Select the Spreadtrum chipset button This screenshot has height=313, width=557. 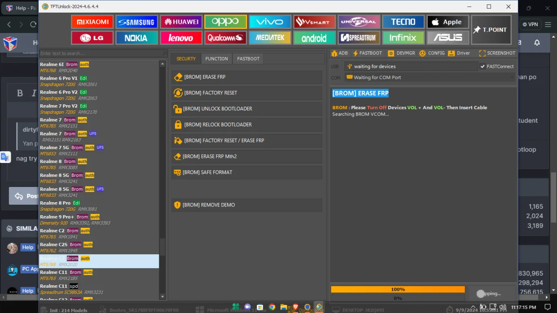359,38
